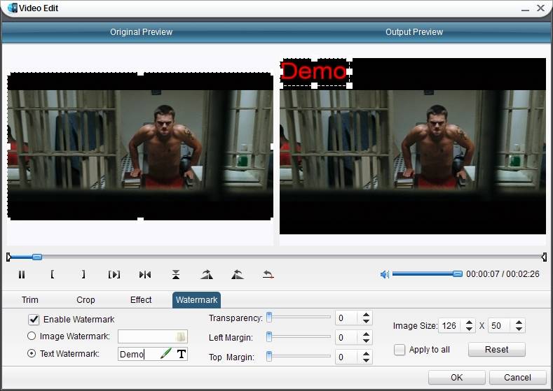
Task: Click the Transparency value field
Action: pyautogui.click(x=347, y=318)
